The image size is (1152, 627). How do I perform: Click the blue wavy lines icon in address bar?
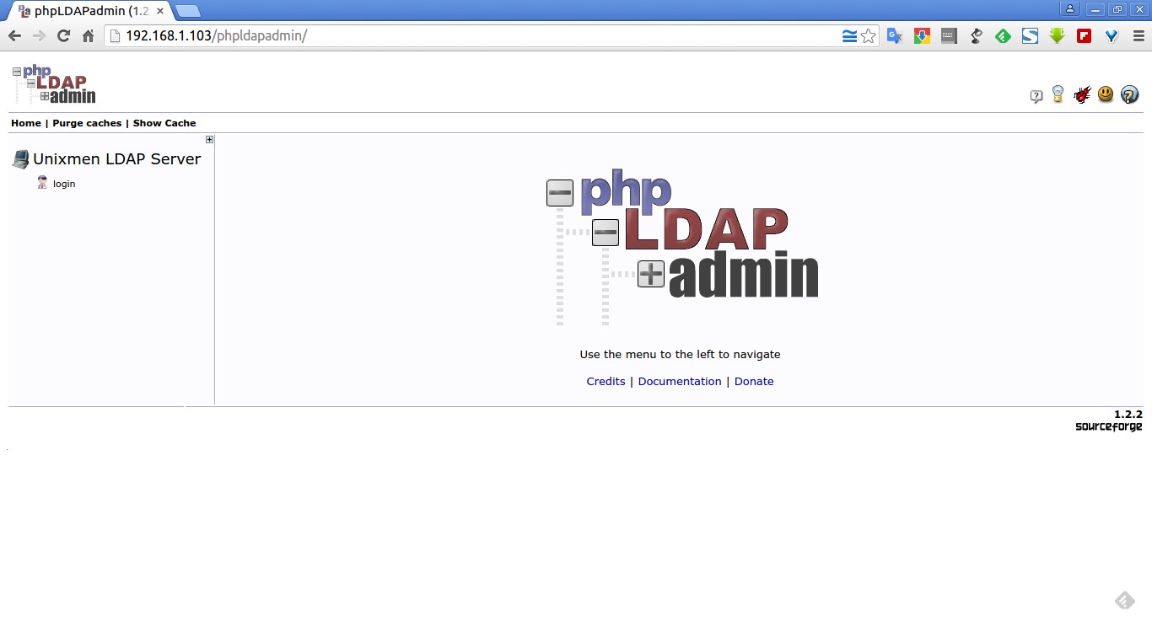tap(849, 36)
